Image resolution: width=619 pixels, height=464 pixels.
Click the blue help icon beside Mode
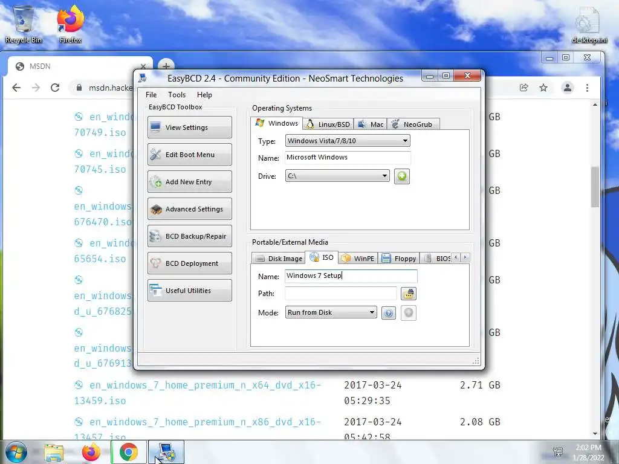click(x=389, y=313)
